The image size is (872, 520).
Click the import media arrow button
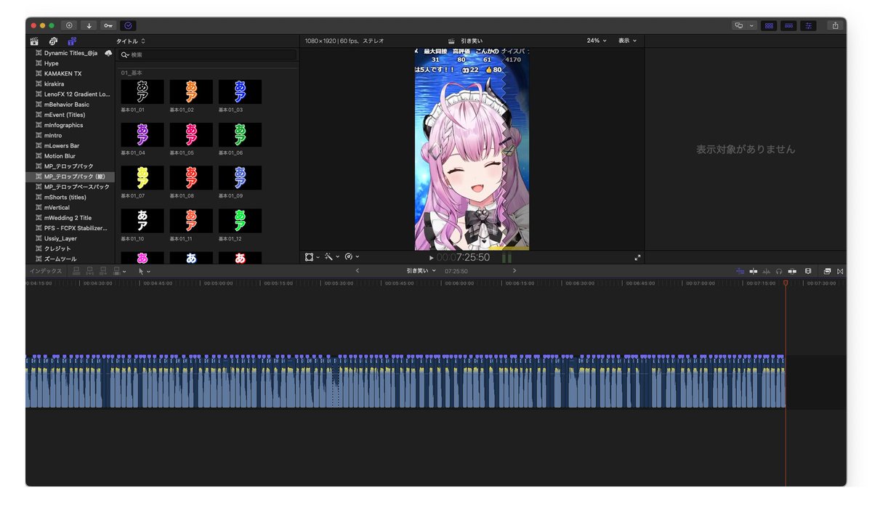click(89, 25)
